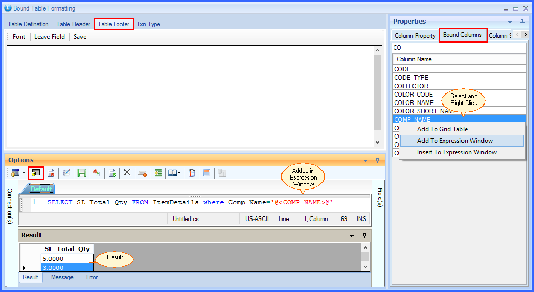Select the COLOR_CODE row

point(459,95)
